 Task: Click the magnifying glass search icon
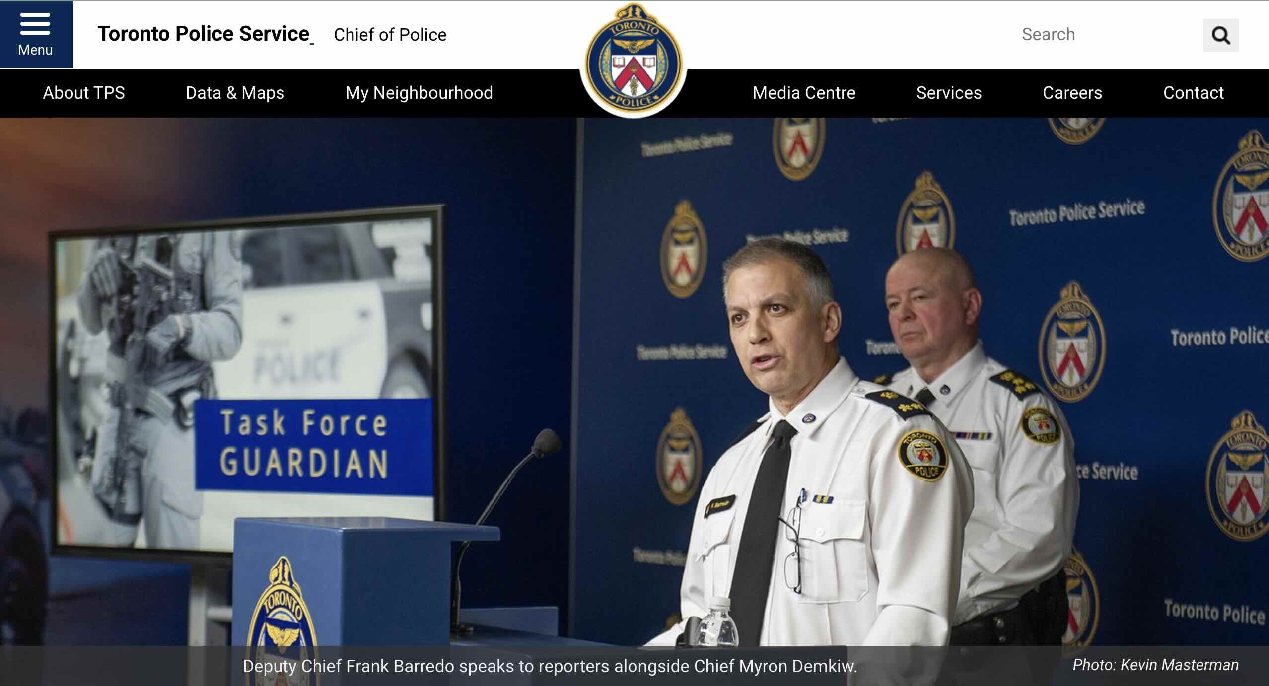point(1221,35)
